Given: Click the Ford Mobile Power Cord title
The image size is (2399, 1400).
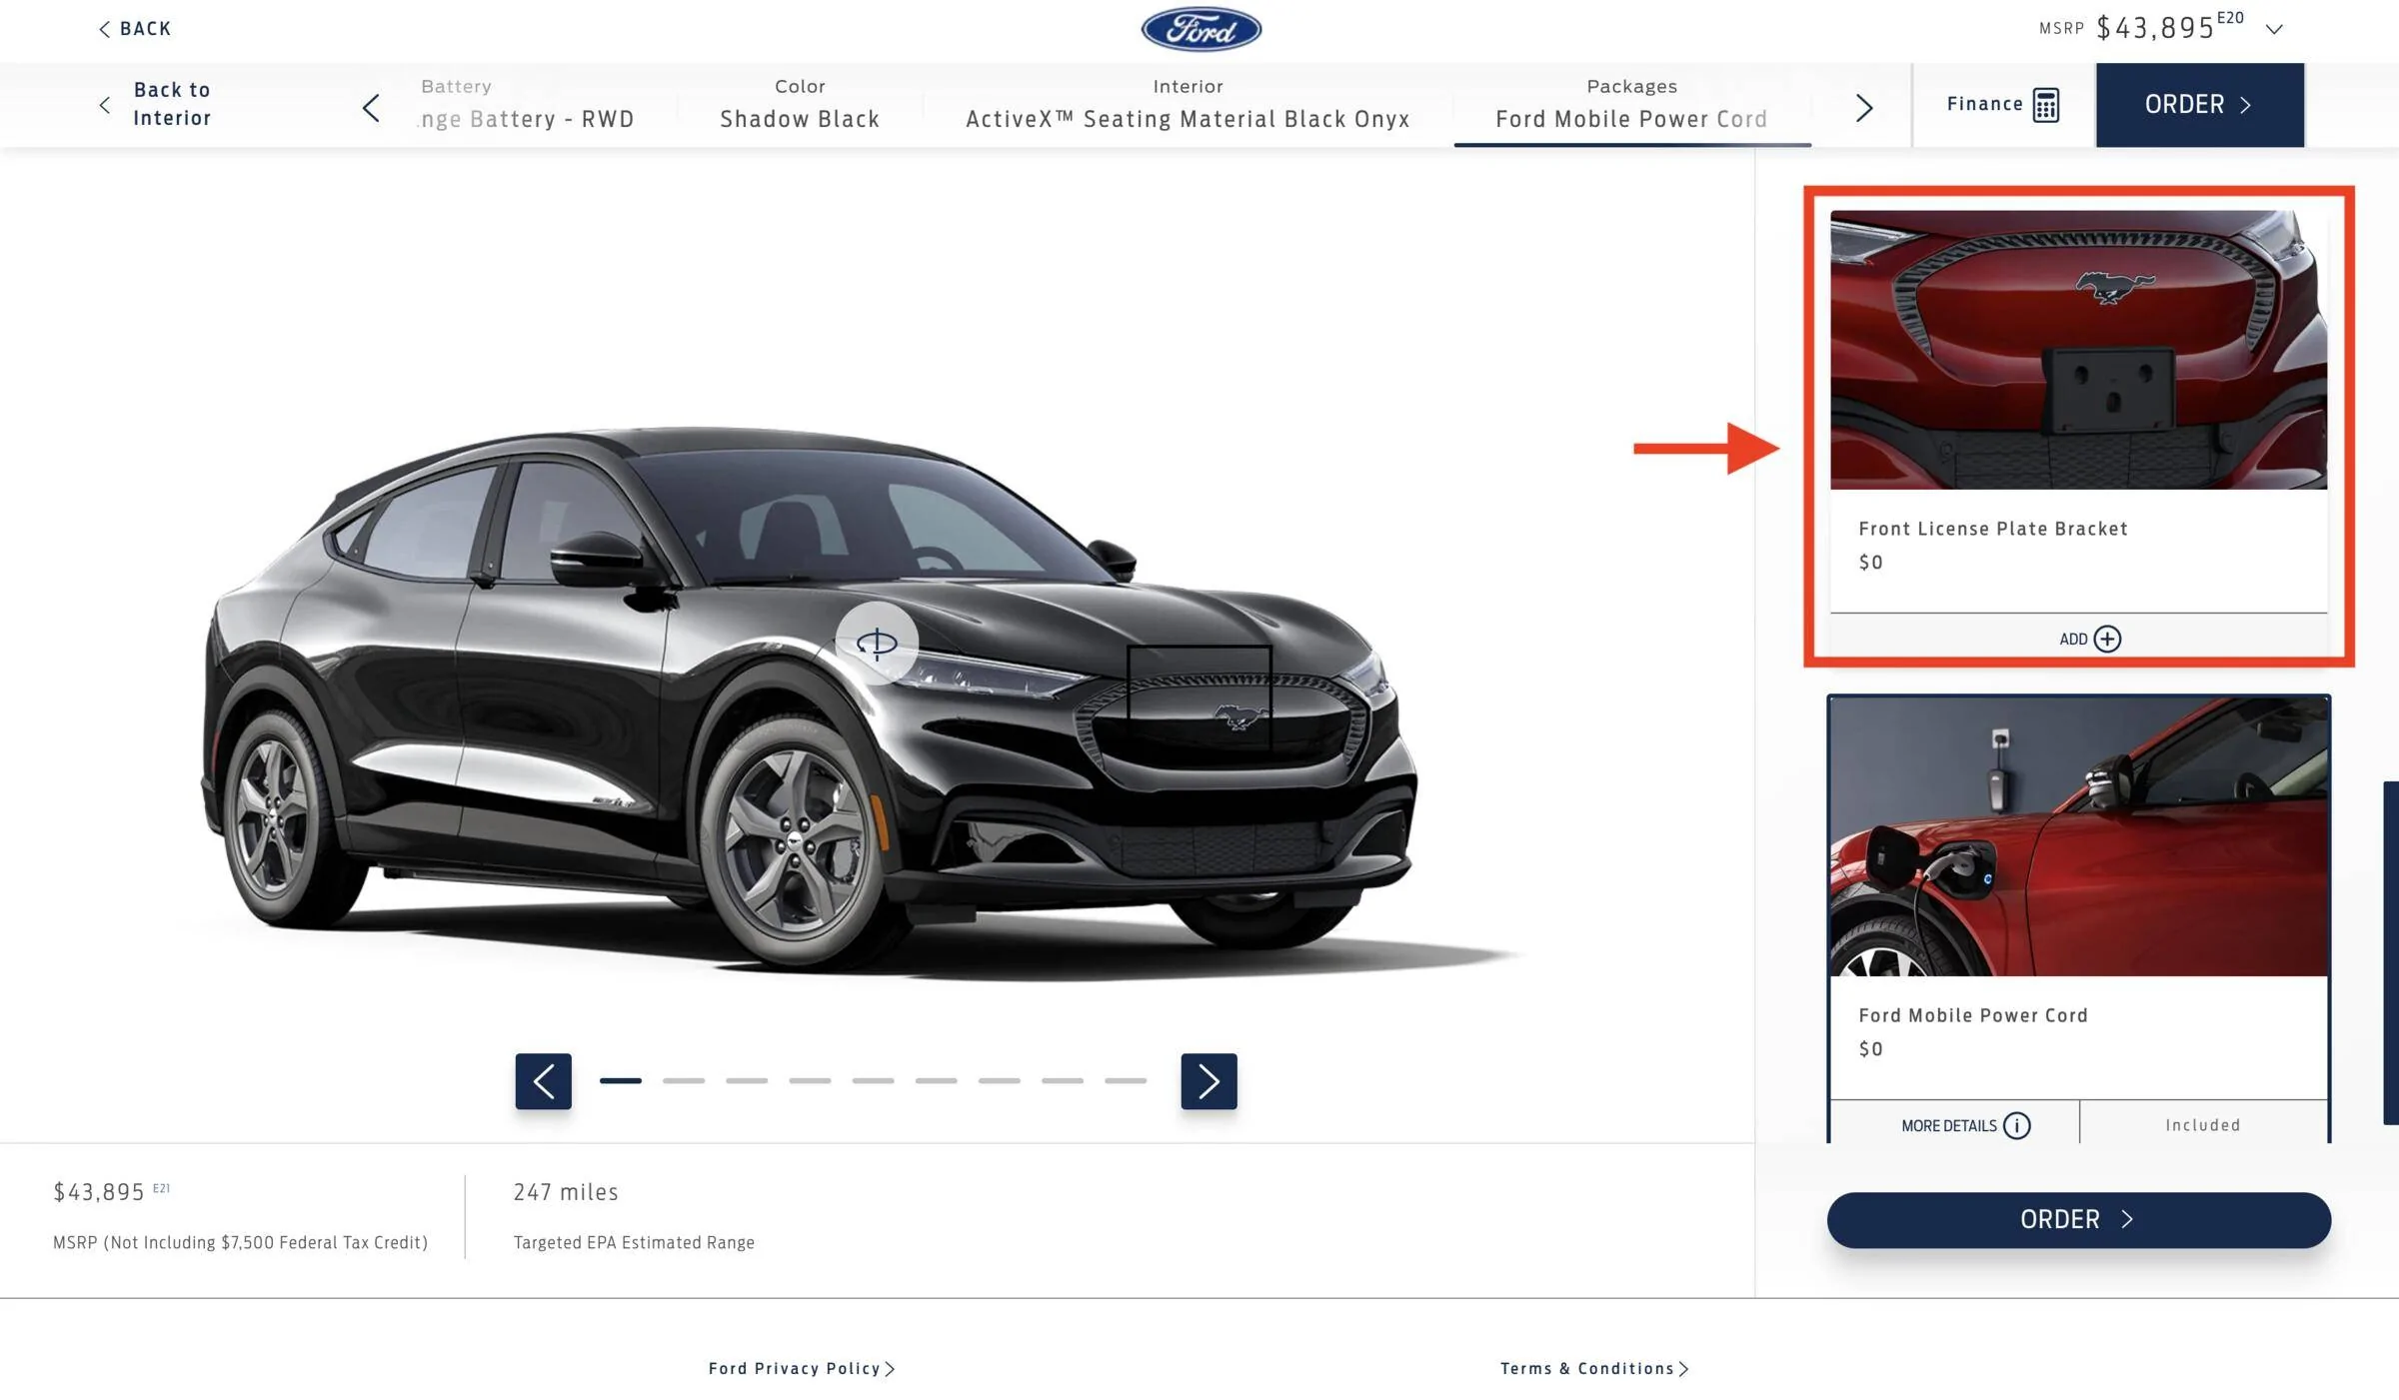Looking at the screenshot, I should pos(1972,1015).
